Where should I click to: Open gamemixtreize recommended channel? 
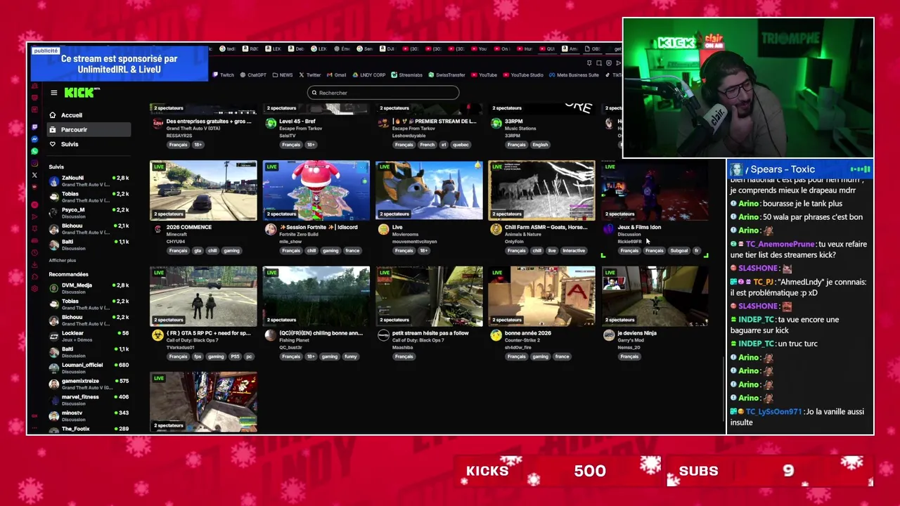coord(89,384)
